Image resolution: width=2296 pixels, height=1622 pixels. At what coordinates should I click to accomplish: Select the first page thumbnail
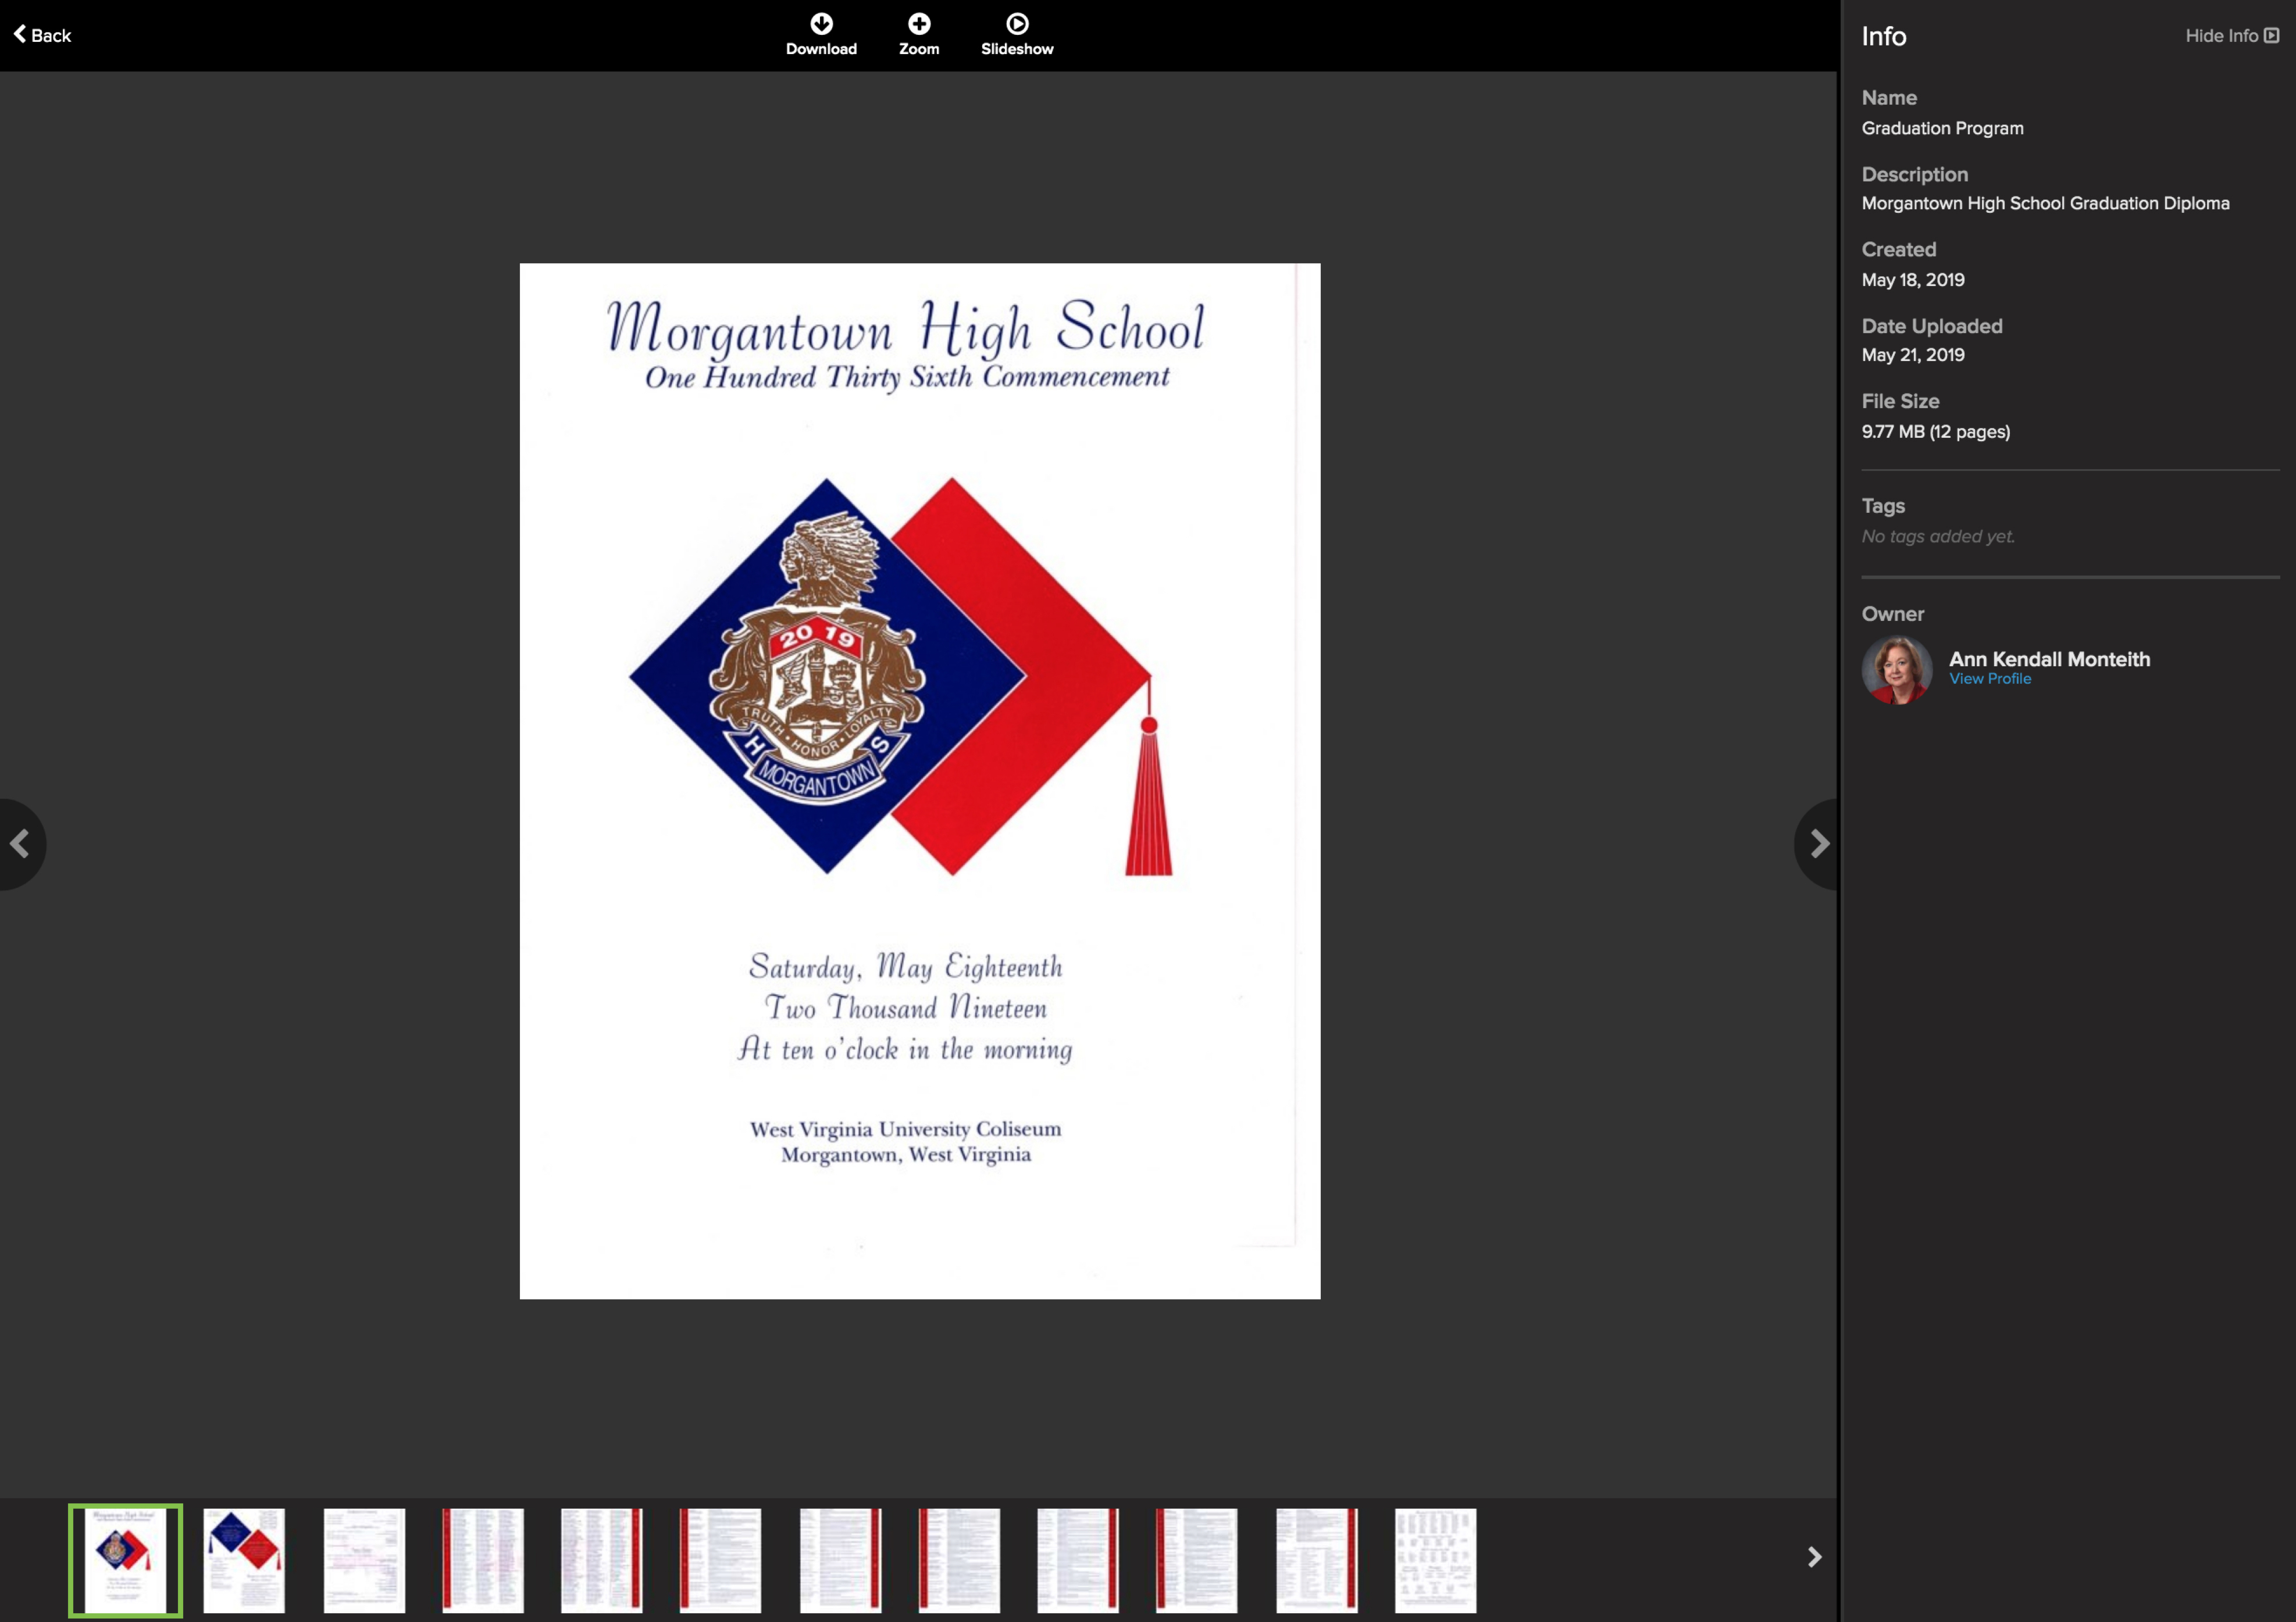[125, 1560]
